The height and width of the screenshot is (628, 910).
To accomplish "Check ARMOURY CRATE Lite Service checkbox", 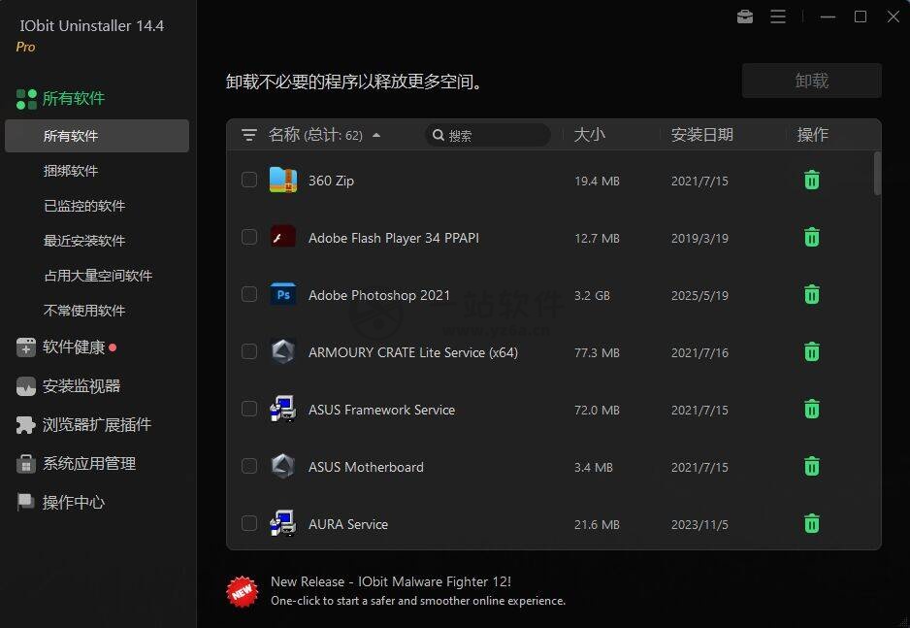I will 249,351.
